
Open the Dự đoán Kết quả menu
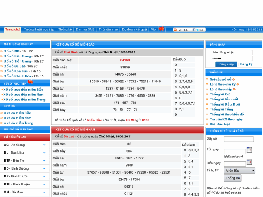click(134, 30)
